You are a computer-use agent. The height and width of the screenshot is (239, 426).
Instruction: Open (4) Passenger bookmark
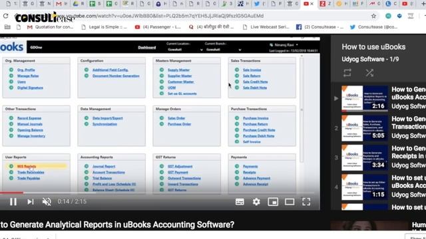click(158, 27)
